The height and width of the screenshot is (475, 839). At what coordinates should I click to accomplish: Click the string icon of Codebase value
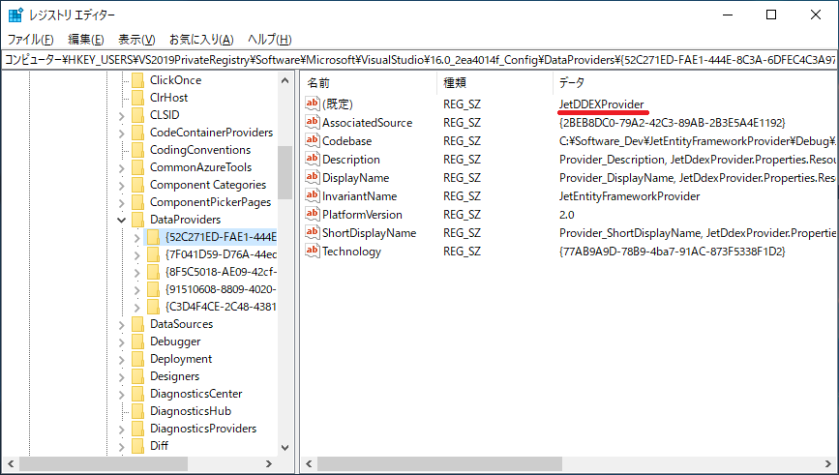[313, 140]
